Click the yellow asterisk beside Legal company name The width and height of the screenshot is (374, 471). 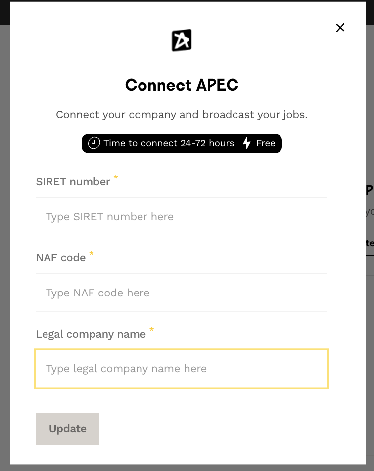coord(152,329)
